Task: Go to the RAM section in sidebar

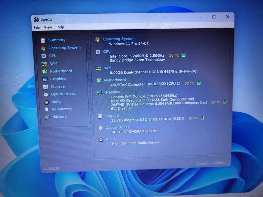Action: (x=53, y=64)
